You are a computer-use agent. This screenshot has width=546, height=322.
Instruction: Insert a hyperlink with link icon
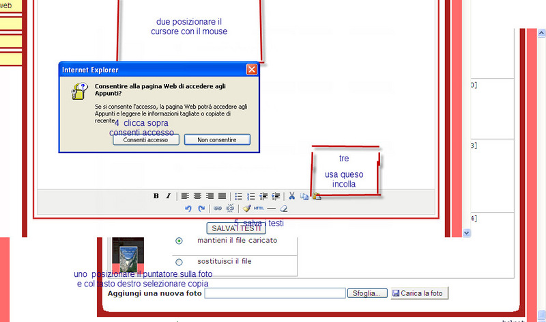tap(218, 209)
